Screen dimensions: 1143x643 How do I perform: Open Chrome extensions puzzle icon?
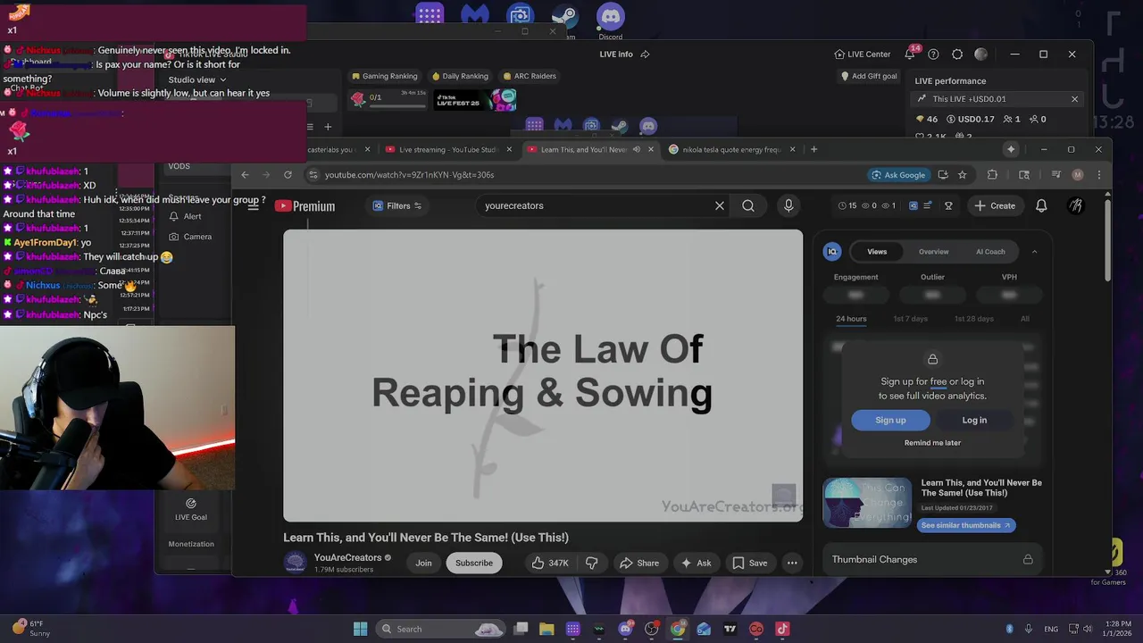992,175
